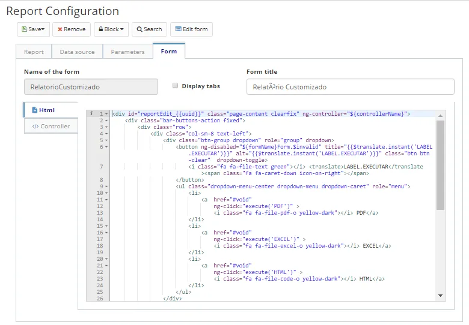Click the 'Form title' label

tap(262, 71)
